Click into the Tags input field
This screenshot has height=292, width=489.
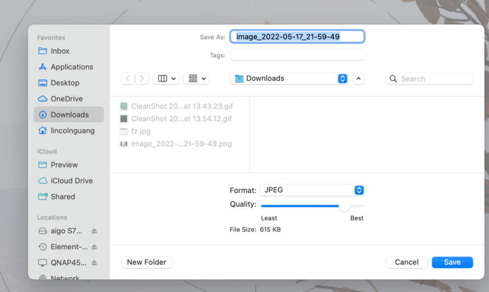tap(297, 55)
